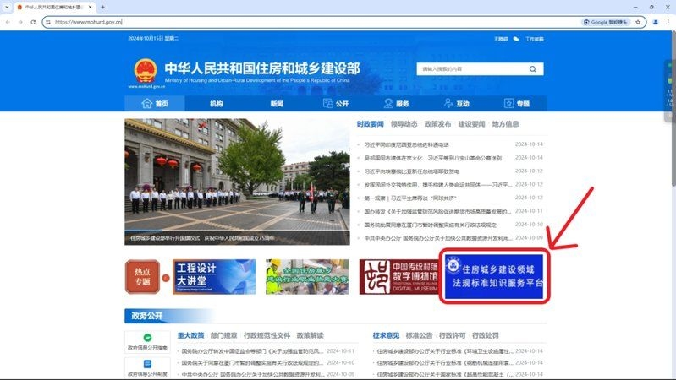Click the 无障碍 accessibility link
The width and height of the screenshot is (676, 380).
pyautogui.click(x=501, y=39)
